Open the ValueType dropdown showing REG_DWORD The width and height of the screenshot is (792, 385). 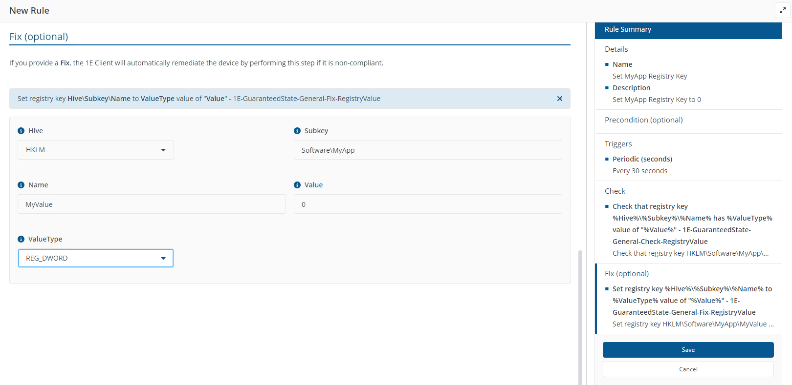[96, 258]
